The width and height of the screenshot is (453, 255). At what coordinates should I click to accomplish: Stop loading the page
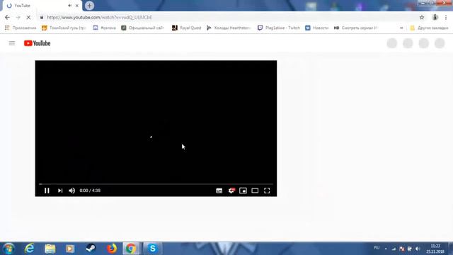28,17
